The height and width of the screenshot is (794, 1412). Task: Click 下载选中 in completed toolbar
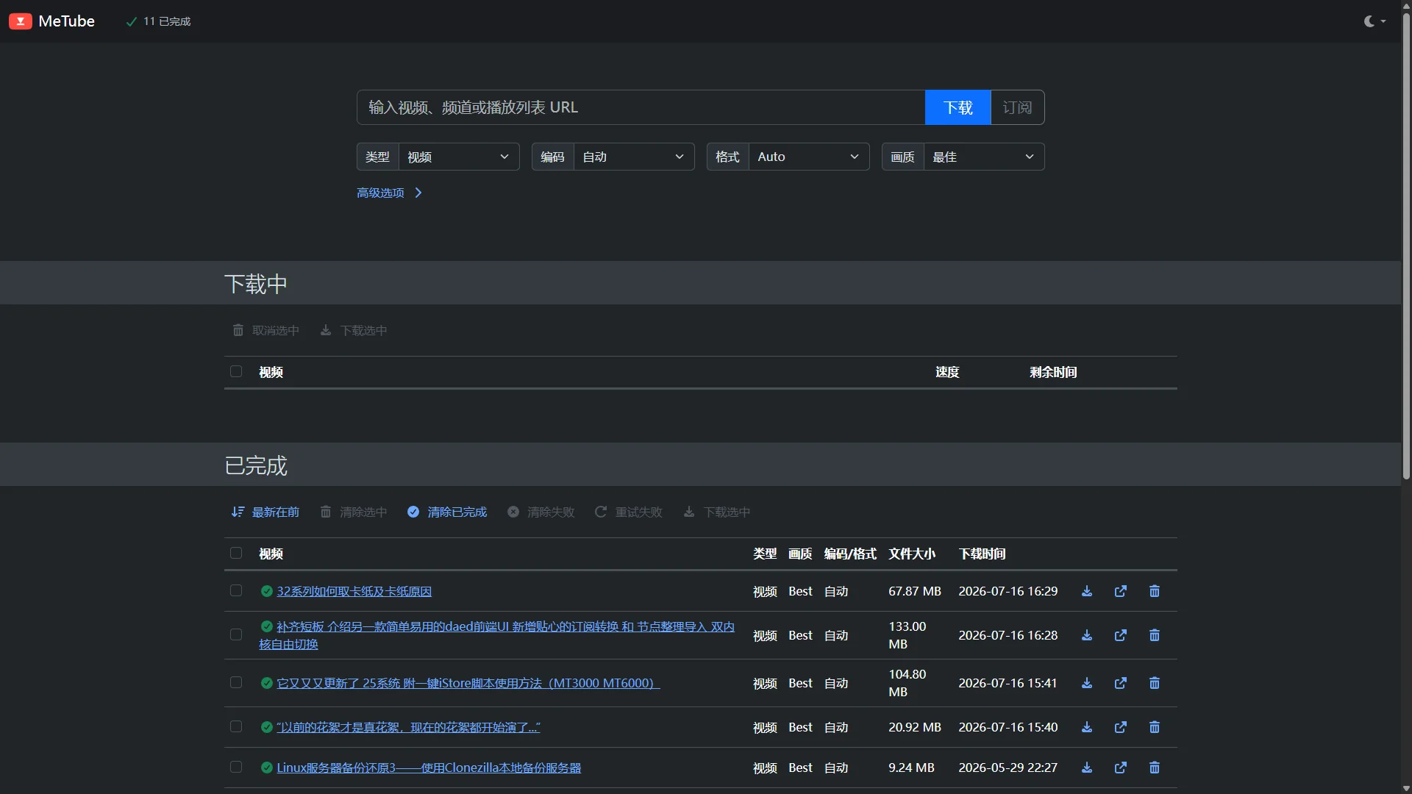click(x=717, y=512)
